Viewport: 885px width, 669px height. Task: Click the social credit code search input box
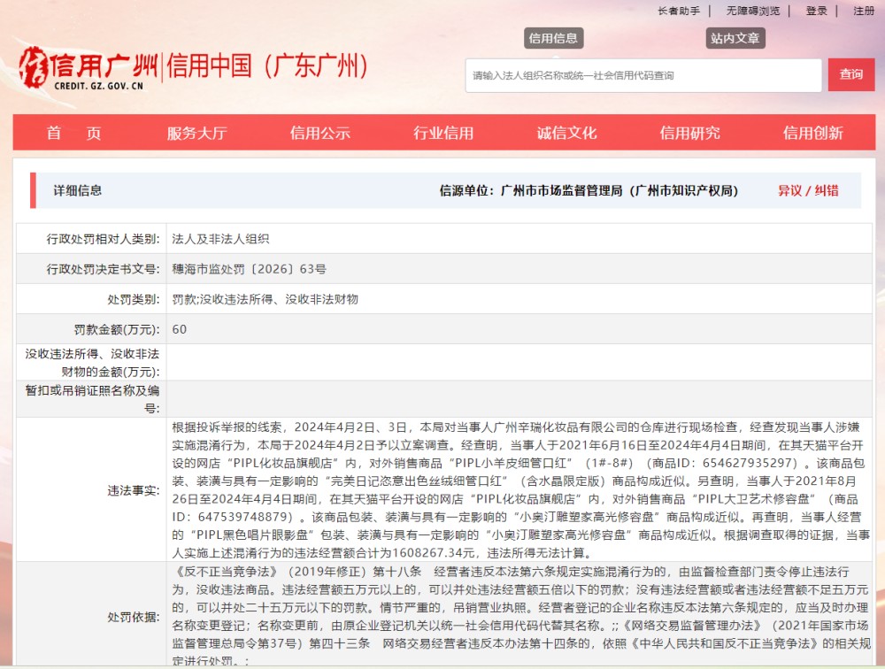coord(646,75)
